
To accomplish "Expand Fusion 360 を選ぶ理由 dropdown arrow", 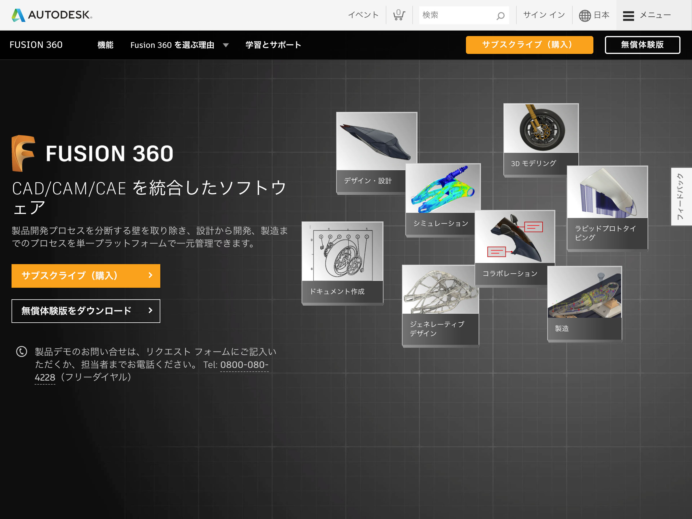I will pyautogui.click(x=225, y=45).
